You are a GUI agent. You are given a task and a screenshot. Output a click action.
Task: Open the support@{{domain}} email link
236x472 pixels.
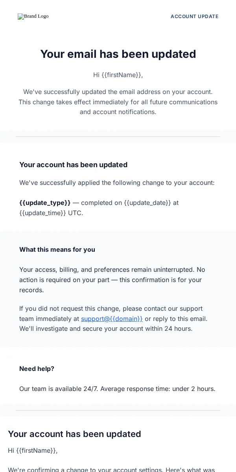pos(112,319)
